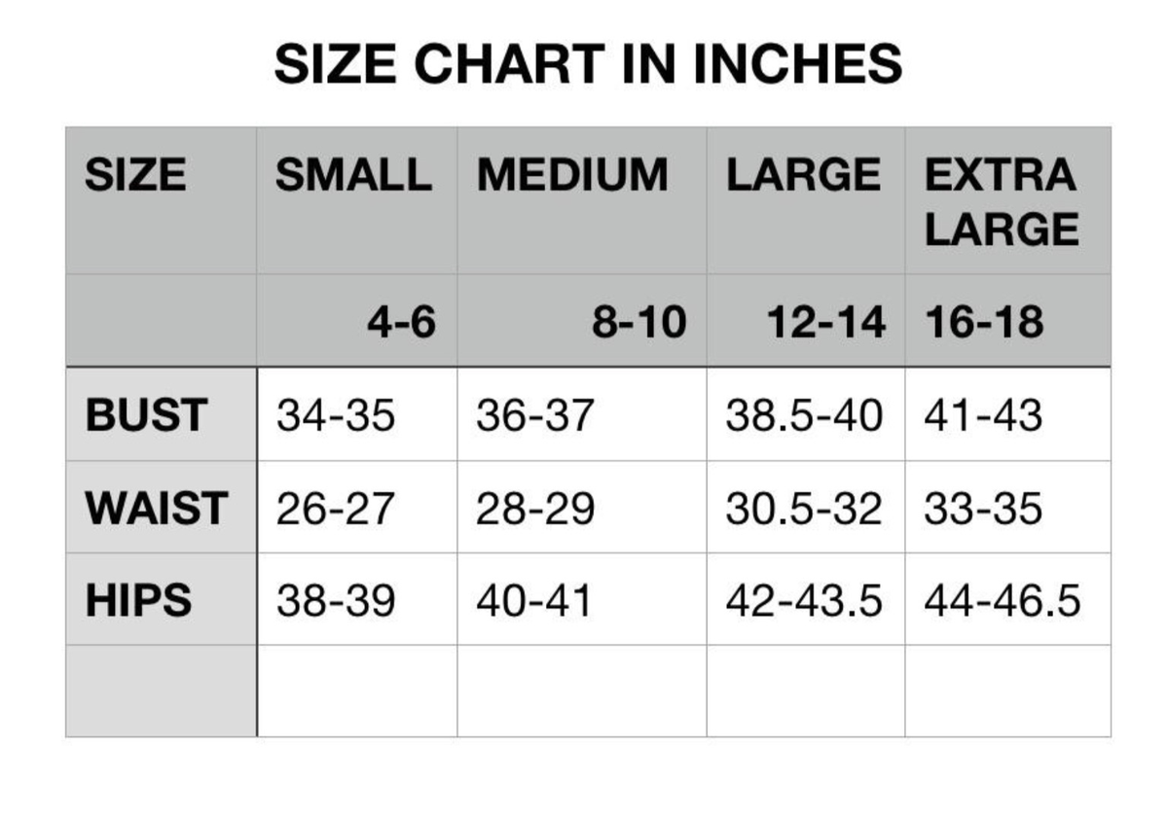Screen dimensions: 1168x817
Task: Click the 34-35 bust measurement cell
Action: [x=357, y=414]
